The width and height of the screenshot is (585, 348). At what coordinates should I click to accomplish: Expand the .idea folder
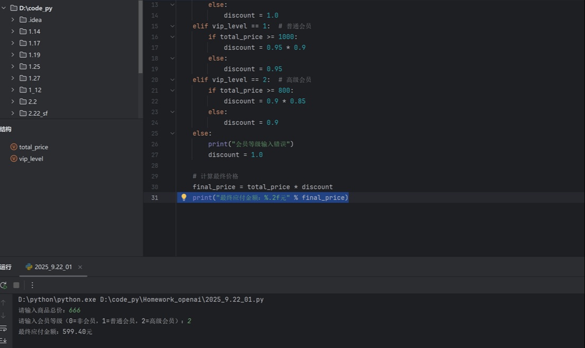tap(13, 20)
